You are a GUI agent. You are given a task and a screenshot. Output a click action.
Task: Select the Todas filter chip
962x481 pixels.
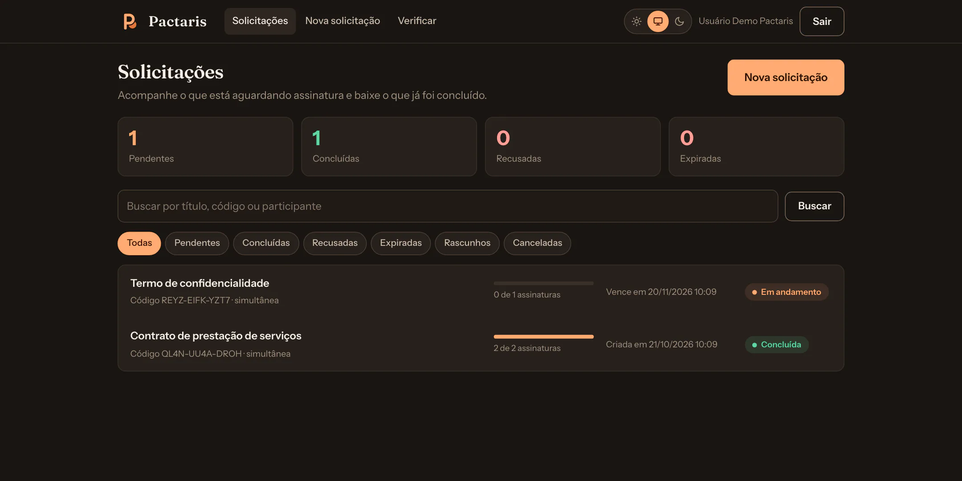click(139, 243)
